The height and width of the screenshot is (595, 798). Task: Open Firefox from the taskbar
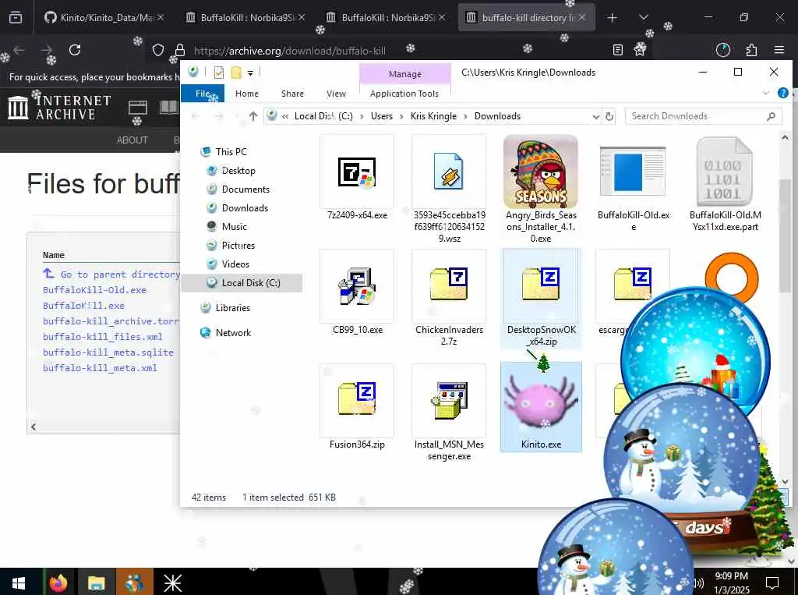point(58,582)
